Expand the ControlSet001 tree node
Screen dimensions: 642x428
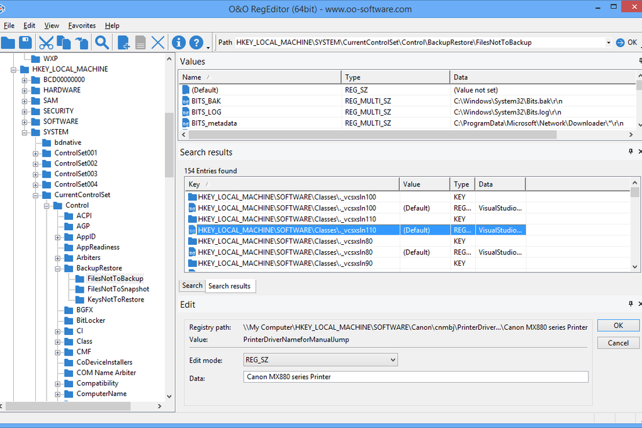[36, 154]
